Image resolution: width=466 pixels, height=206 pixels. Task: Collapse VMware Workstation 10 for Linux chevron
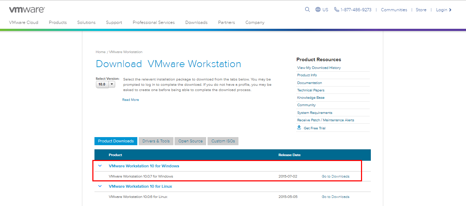click(100, 186)
